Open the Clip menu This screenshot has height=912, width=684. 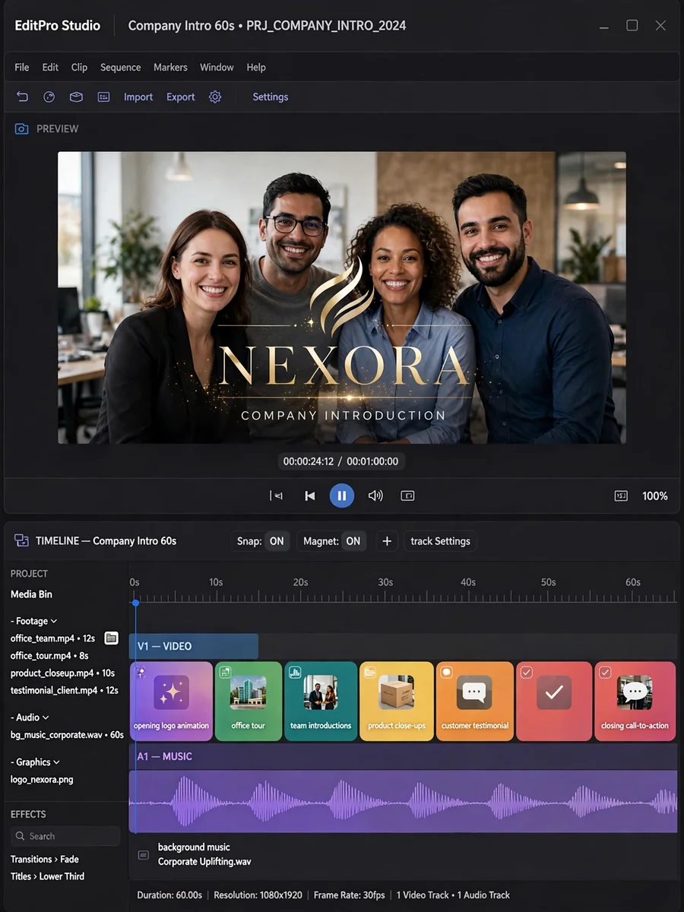click(79, 68)
